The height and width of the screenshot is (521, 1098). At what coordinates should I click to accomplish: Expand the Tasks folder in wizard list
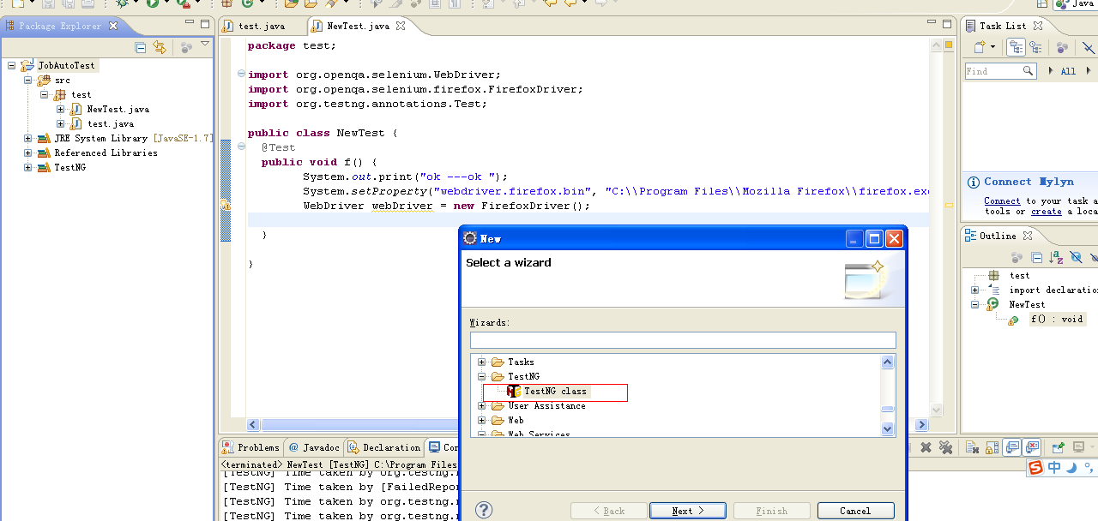click(482, 362)
